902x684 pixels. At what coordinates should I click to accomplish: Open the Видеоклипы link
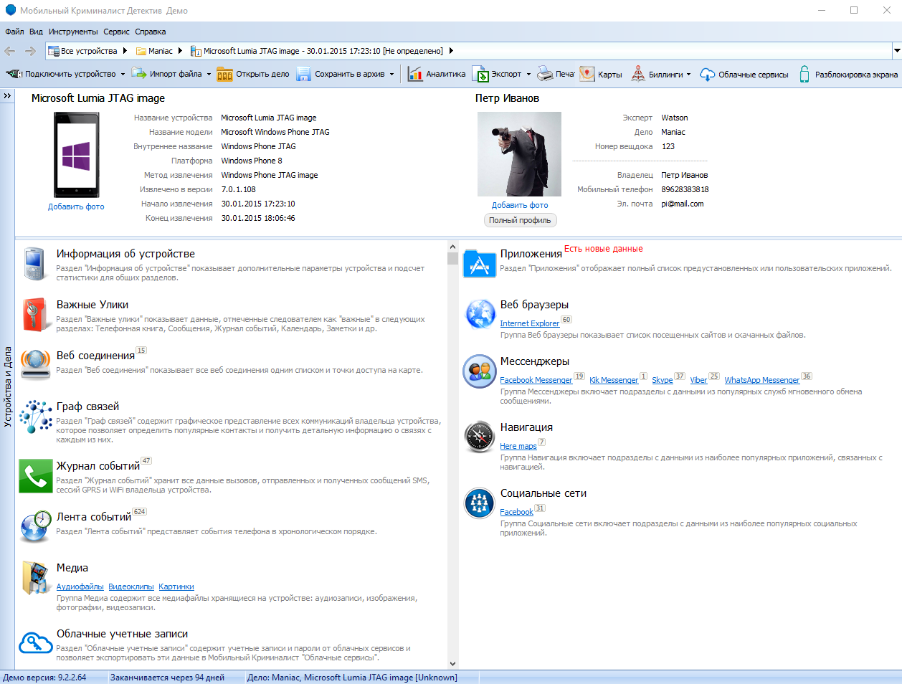point(131,586)
